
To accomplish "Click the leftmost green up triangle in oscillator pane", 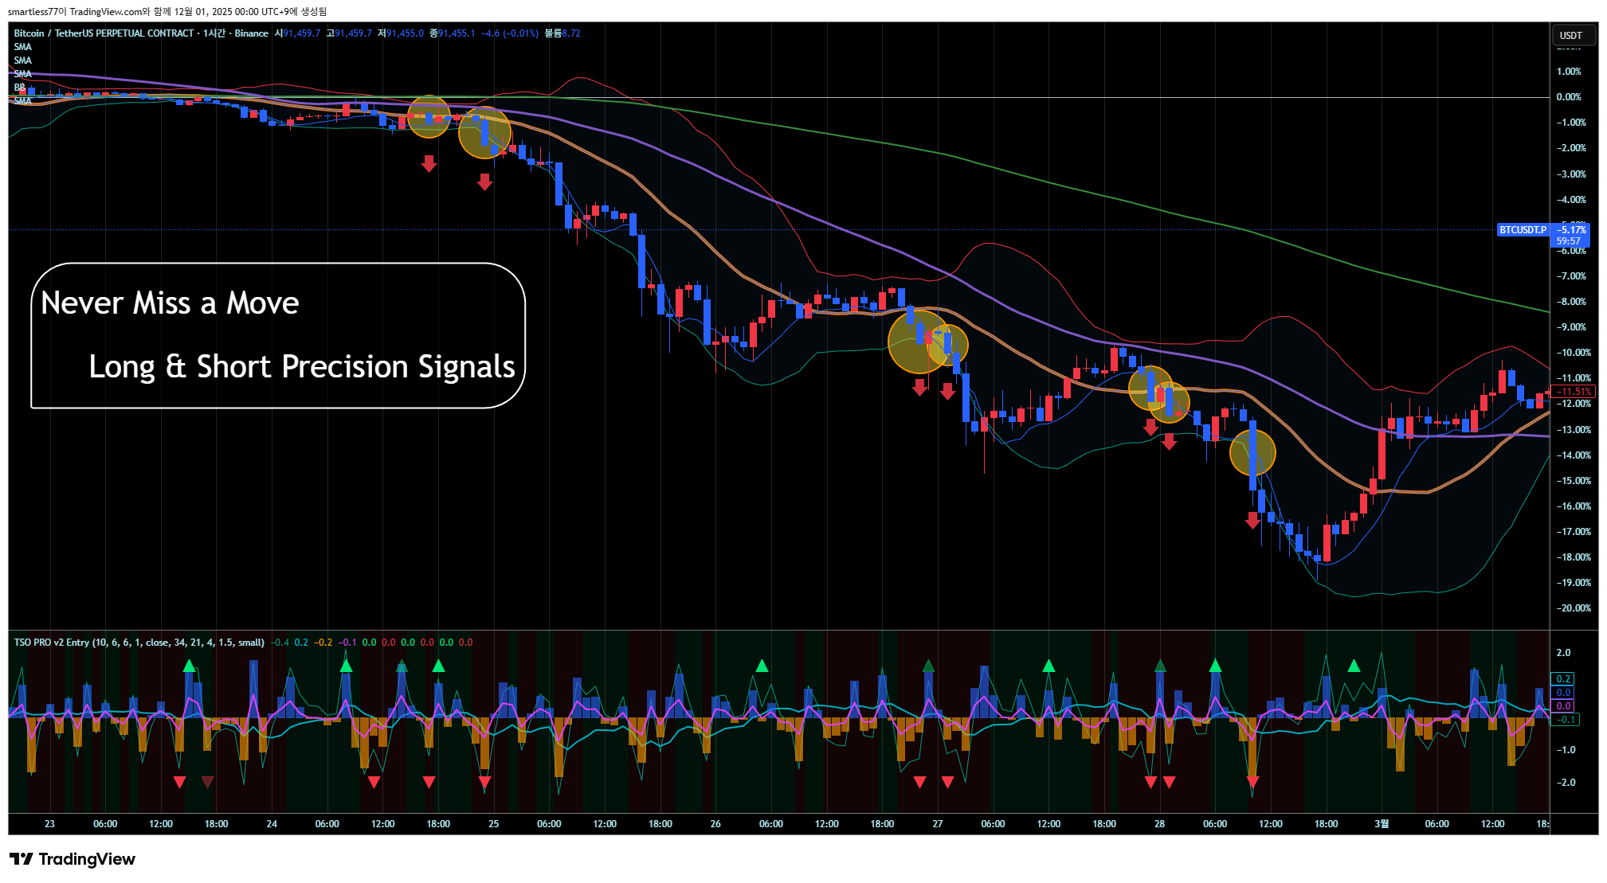I will [x=189, y=666].
